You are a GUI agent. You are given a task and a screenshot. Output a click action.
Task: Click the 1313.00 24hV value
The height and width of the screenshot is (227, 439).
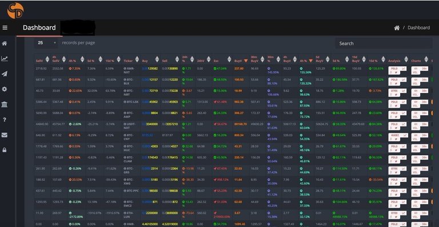point(202,102)
